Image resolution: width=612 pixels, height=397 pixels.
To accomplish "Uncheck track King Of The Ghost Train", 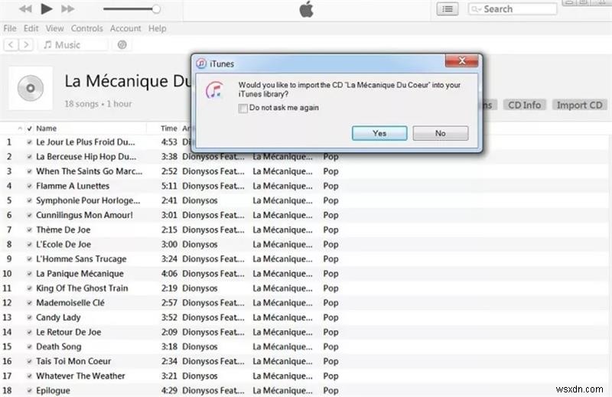I will point(29,289).
